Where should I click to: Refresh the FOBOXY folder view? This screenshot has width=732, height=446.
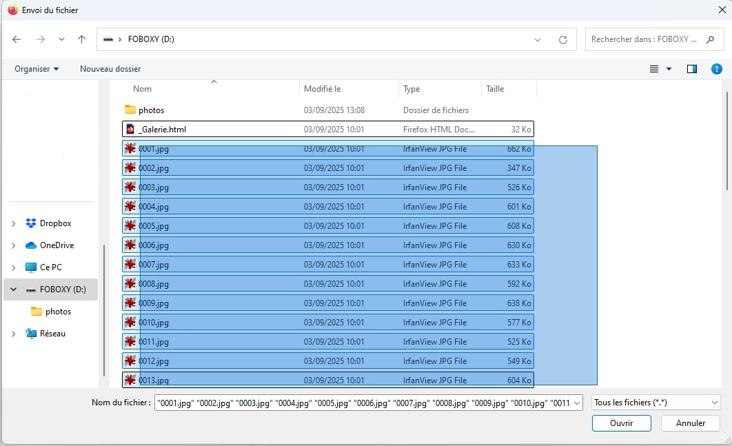click(x=563, y=39)
